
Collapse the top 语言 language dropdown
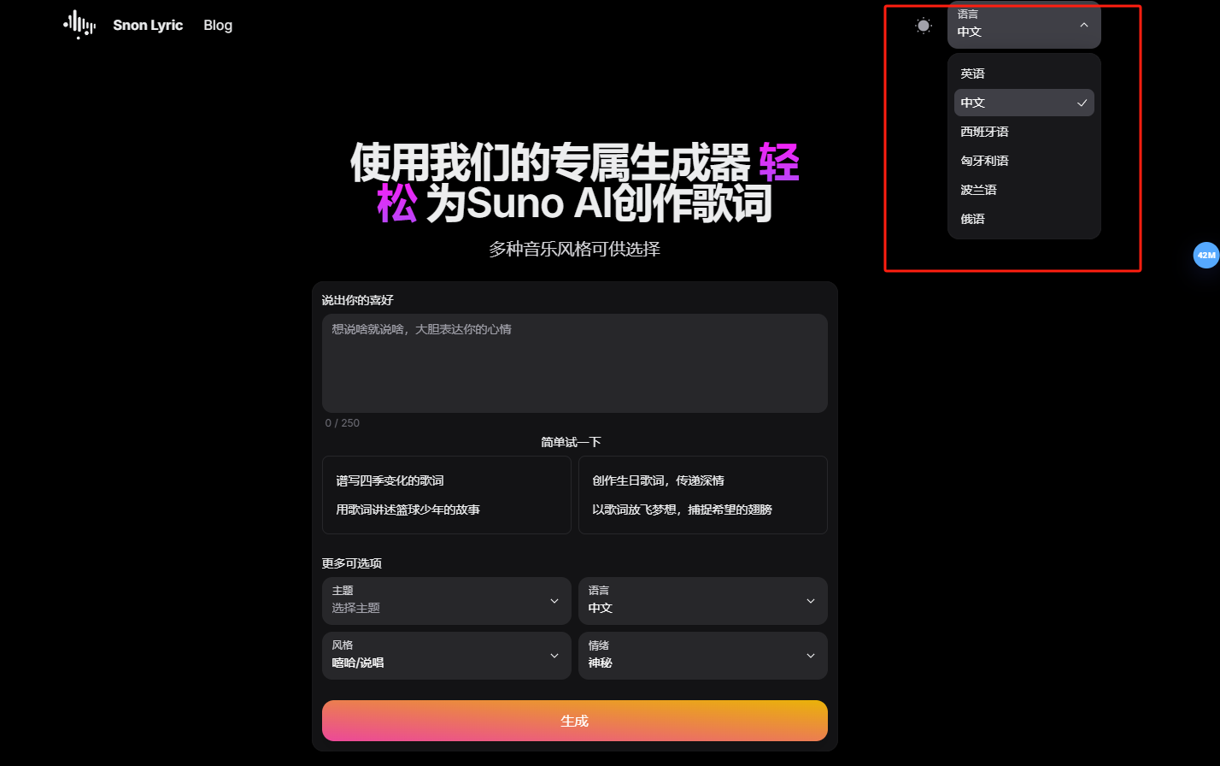pos(1024,25)
